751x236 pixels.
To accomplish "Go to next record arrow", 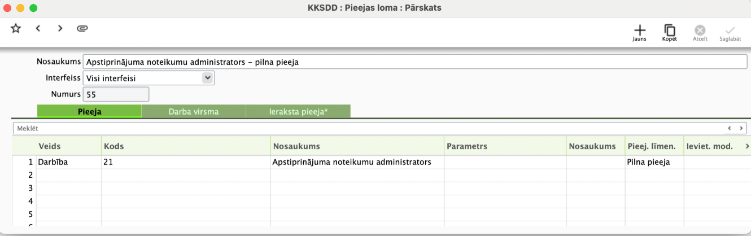I will (60, 28).
